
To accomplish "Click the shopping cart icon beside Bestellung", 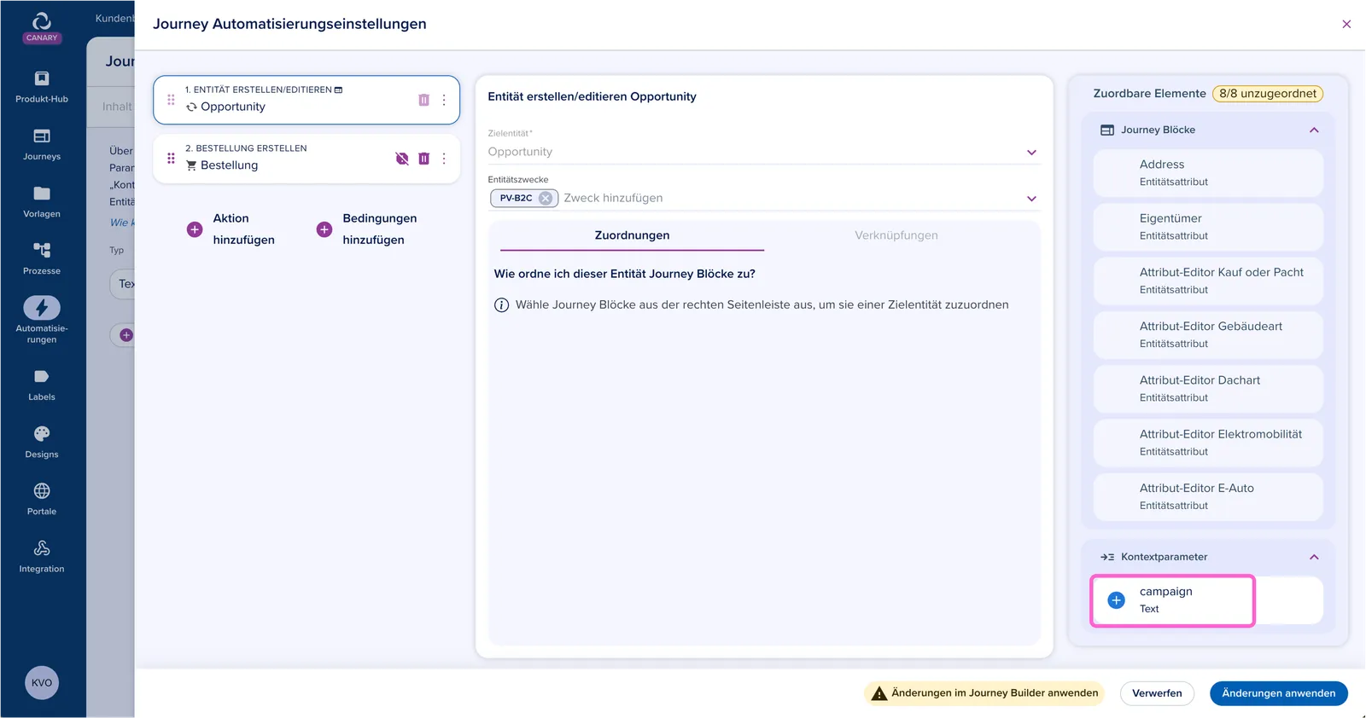I will pyautogui.click(x=191, y=165).
